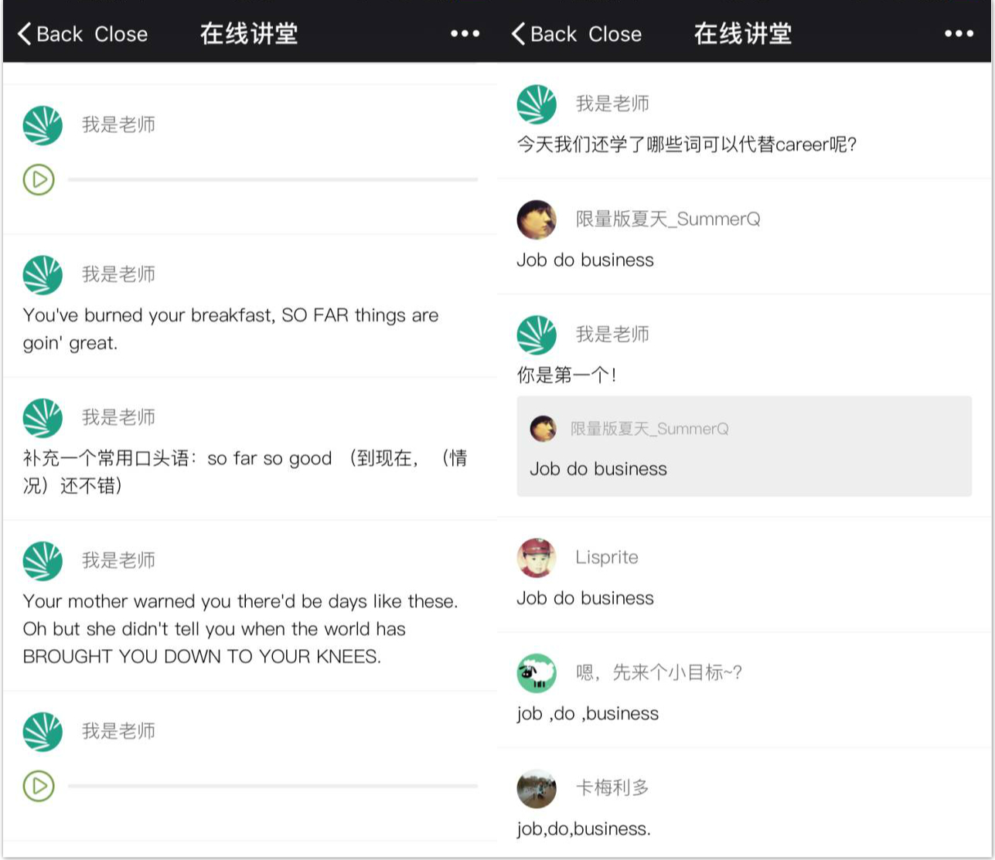The image size is (995, 860).
Task: Tap teacher avatar above the top audio message
Action: [43, 125]
